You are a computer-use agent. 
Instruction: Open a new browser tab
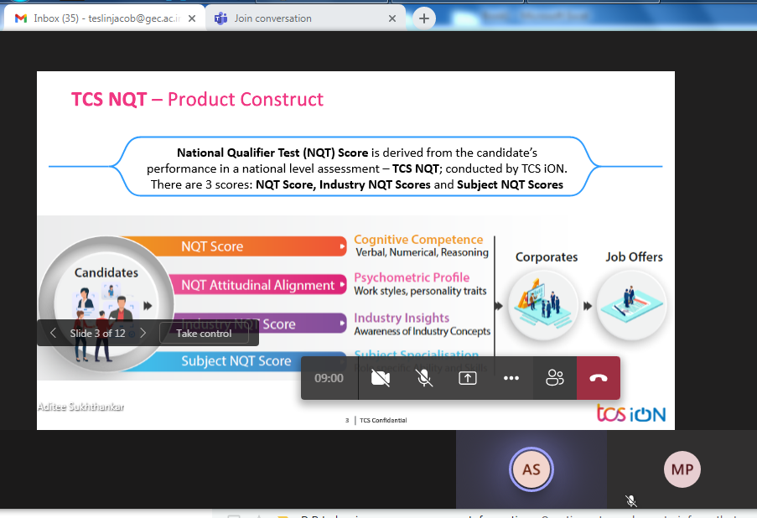click(x=424, y=18)
